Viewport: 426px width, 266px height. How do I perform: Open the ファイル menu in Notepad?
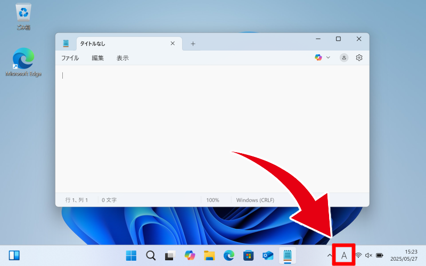click(x=70, y=58)
